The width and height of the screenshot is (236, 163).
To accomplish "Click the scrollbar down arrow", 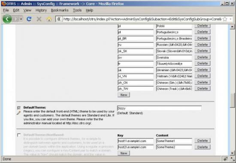I will coord(232,153).
